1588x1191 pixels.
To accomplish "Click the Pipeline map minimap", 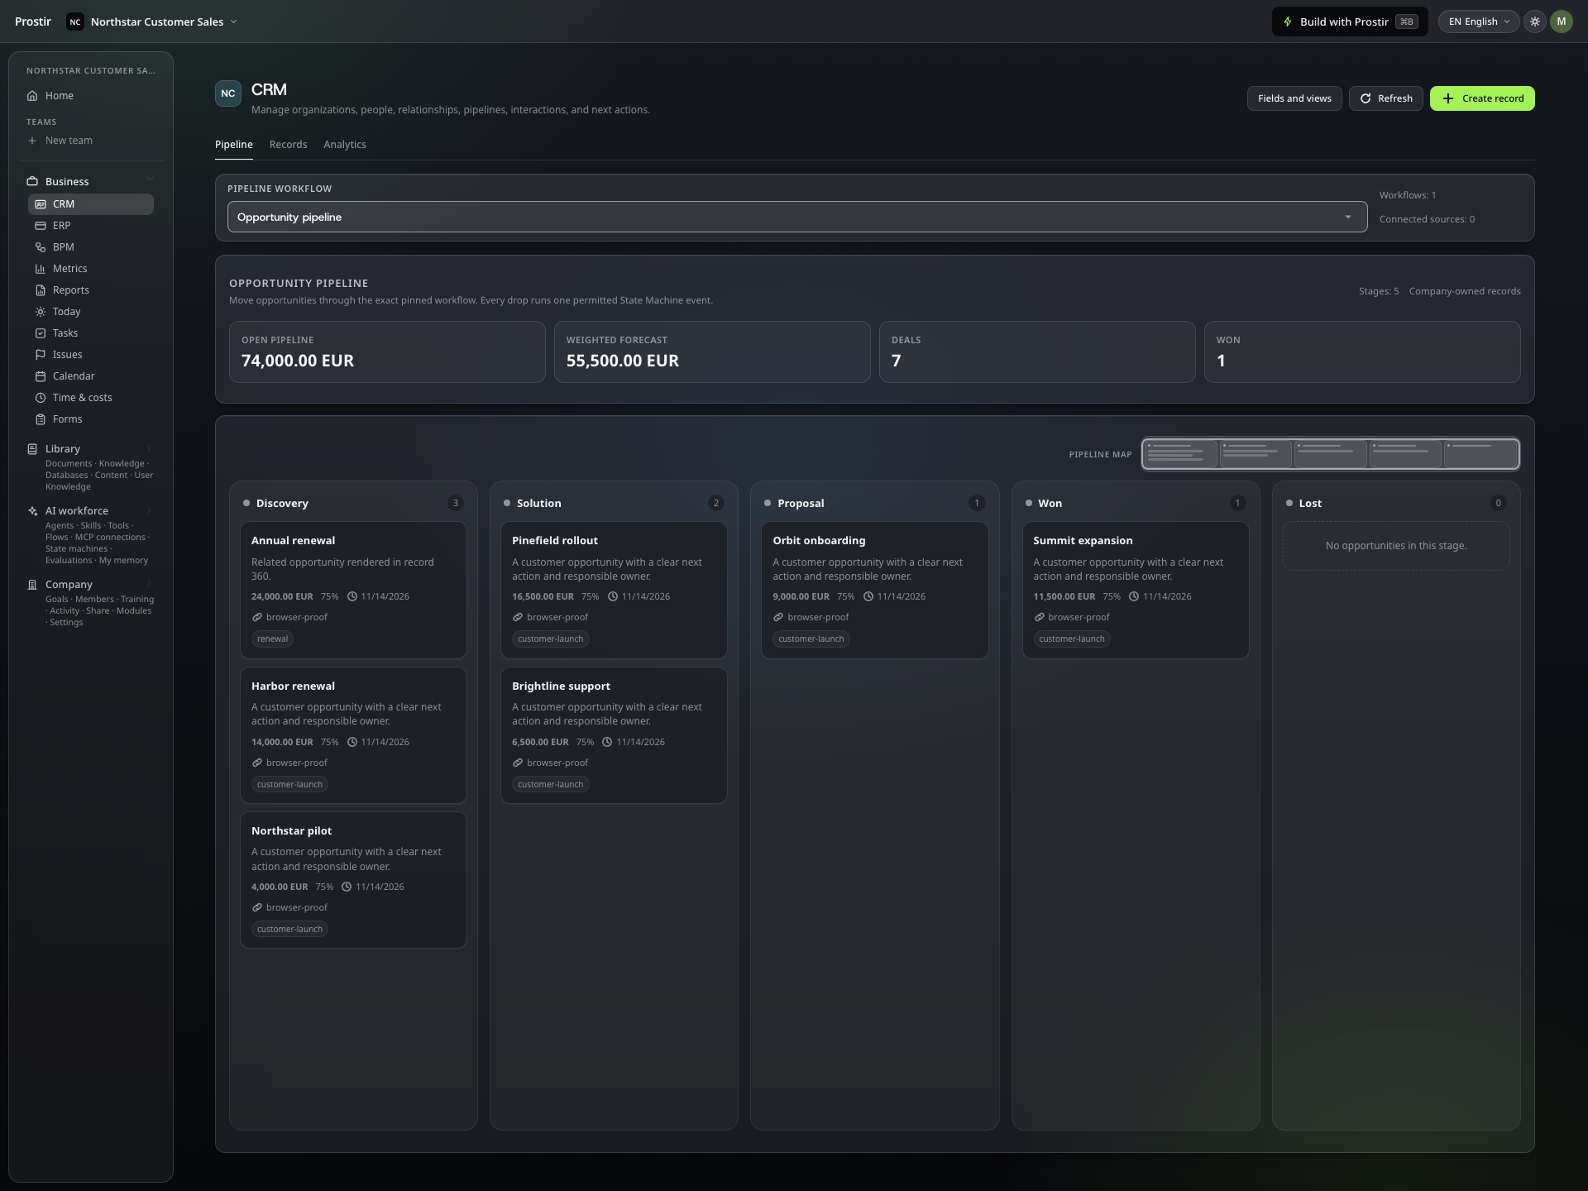I will point(1330,454).
